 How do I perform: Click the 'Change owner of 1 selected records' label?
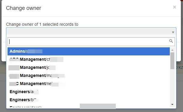(42, 24)
